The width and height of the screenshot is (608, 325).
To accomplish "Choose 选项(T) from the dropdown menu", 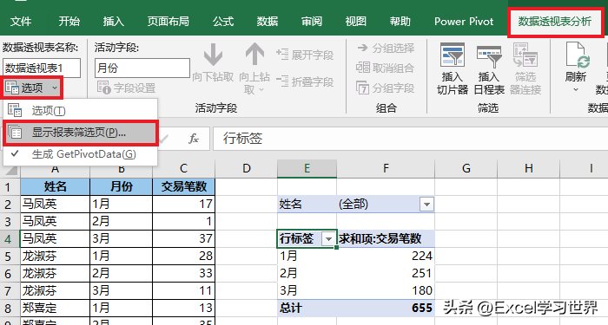I will 80,111.
